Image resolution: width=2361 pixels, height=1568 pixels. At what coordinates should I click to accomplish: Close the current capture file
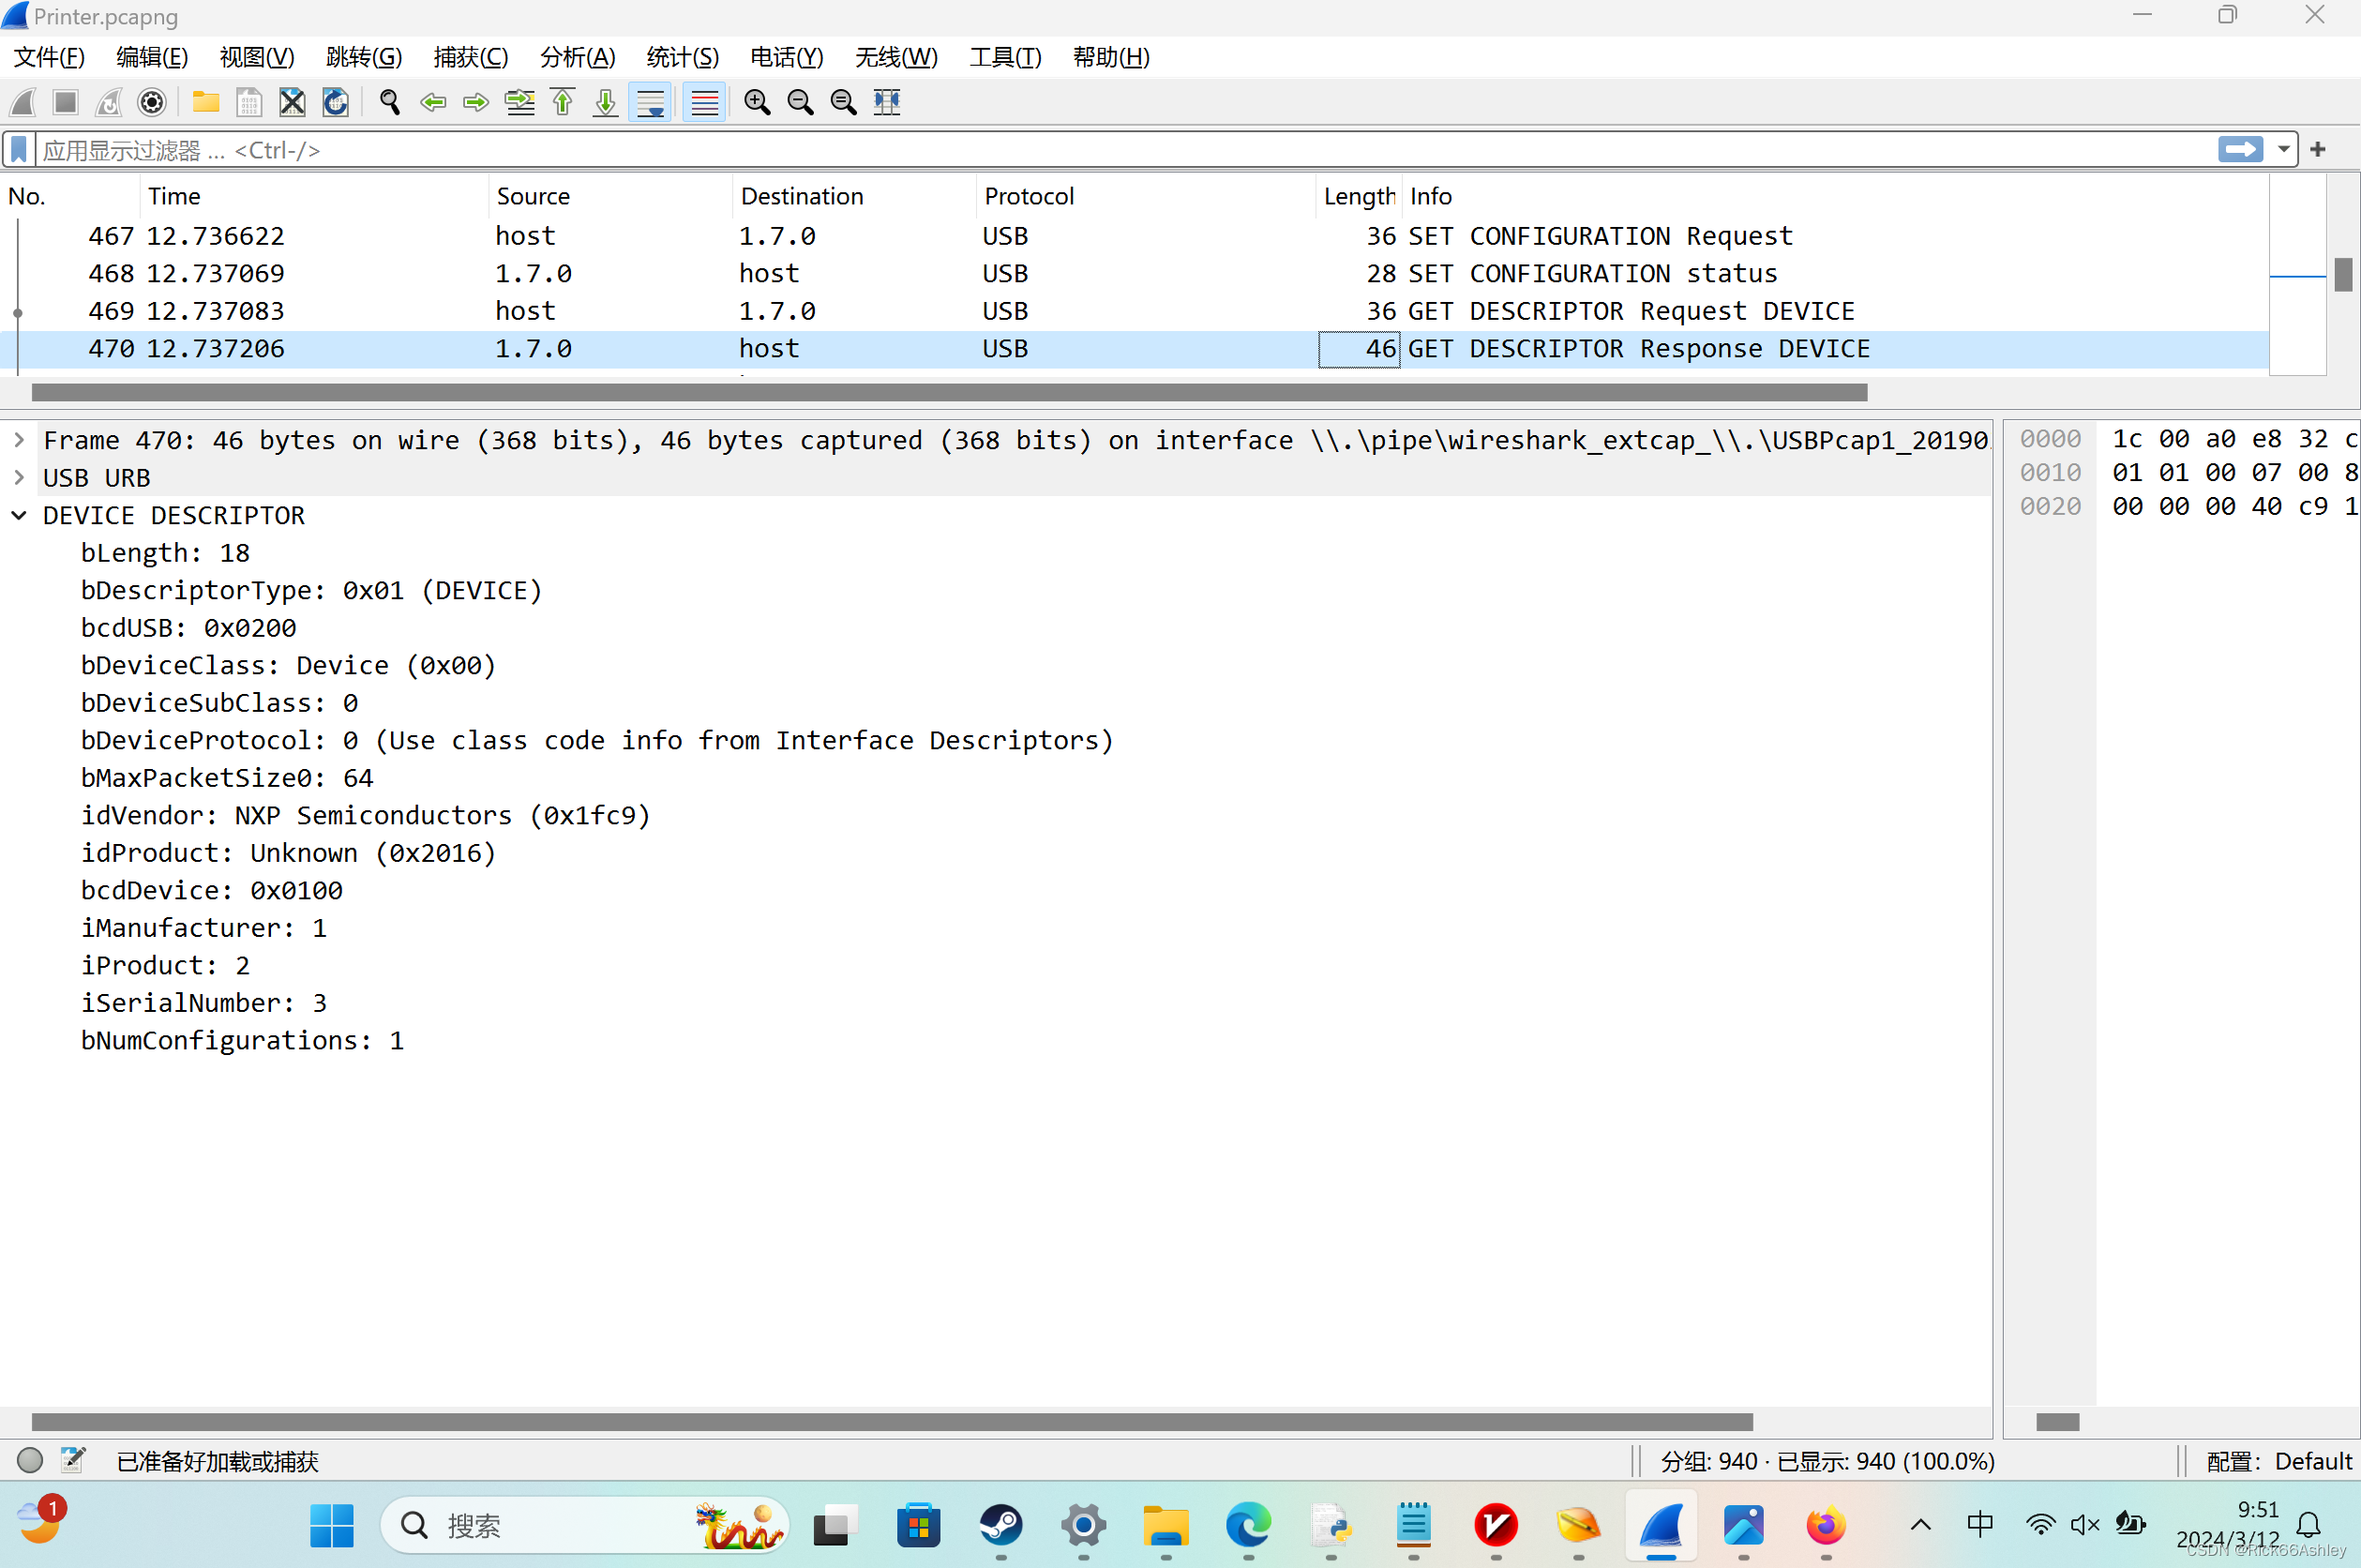click(x=292, y=102)
